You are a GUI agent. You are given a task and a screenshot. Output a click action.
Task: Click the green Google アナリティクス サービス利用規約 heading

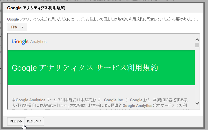pyautogui.click(x=85, y=68)
